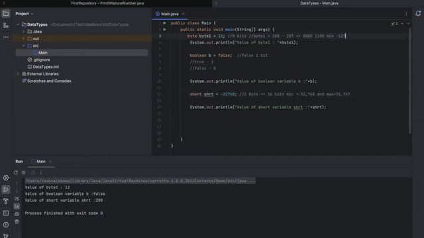Expand External Libraries node
424x238 pixels.
pos(18,74)
